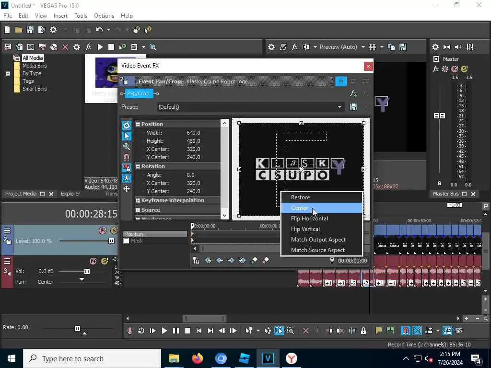Click the Move Freely cross-arrows icon

pyautogui.click(x=127, y=189)
